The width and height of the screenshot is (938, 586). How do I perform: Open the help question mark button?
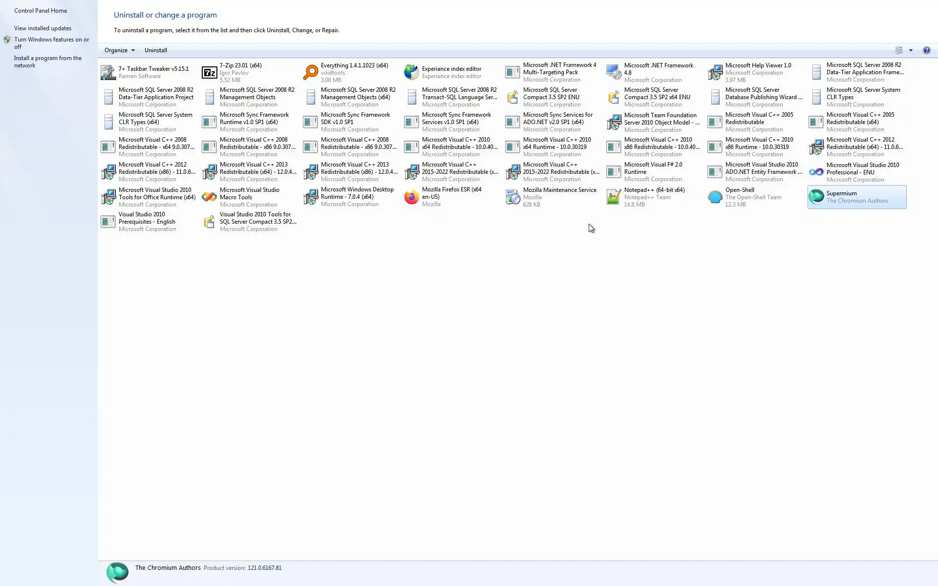(x=926, y=50)
